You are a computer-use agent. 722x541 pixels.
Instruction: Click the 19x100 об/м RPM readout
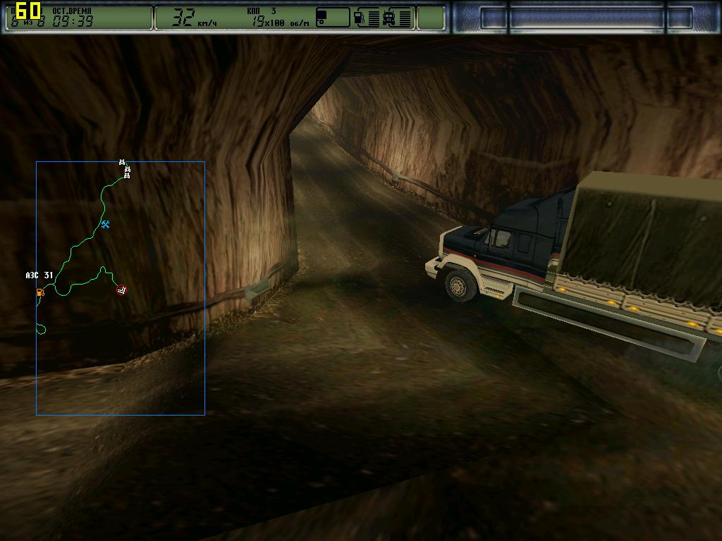coord(280,23)
